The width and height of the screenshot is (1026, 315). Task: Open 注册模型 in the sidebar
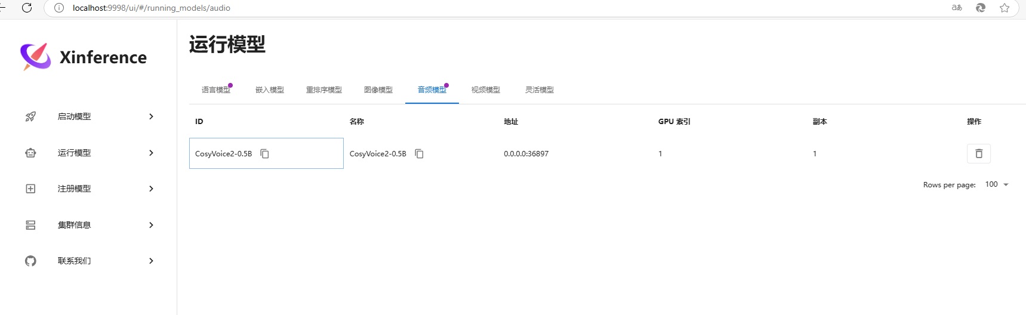88,189
